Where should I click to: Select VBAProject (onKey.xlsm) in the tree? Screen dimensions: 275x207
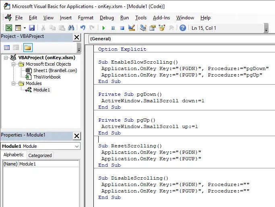[x=47, y=58]
